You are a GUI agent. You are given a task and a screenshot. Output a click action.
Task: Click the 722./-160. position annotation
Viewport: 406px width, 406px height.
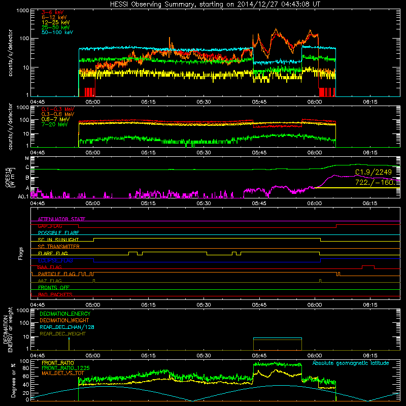coord(375,182)
